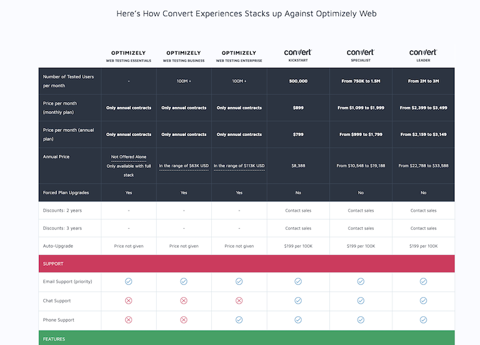Click 'From $2,399 to $3,499' price cell
The height and width of the screenshot is (345, 480).
coord(424,108)
